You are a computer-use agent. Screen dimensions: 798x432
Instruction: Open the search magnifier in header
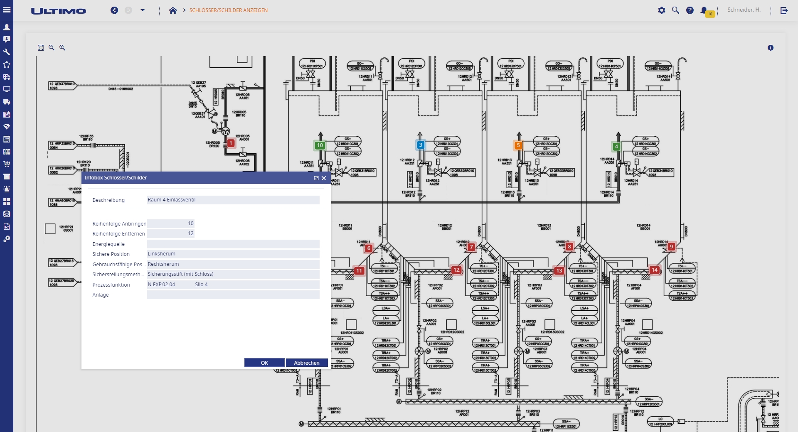click(676, 10)
